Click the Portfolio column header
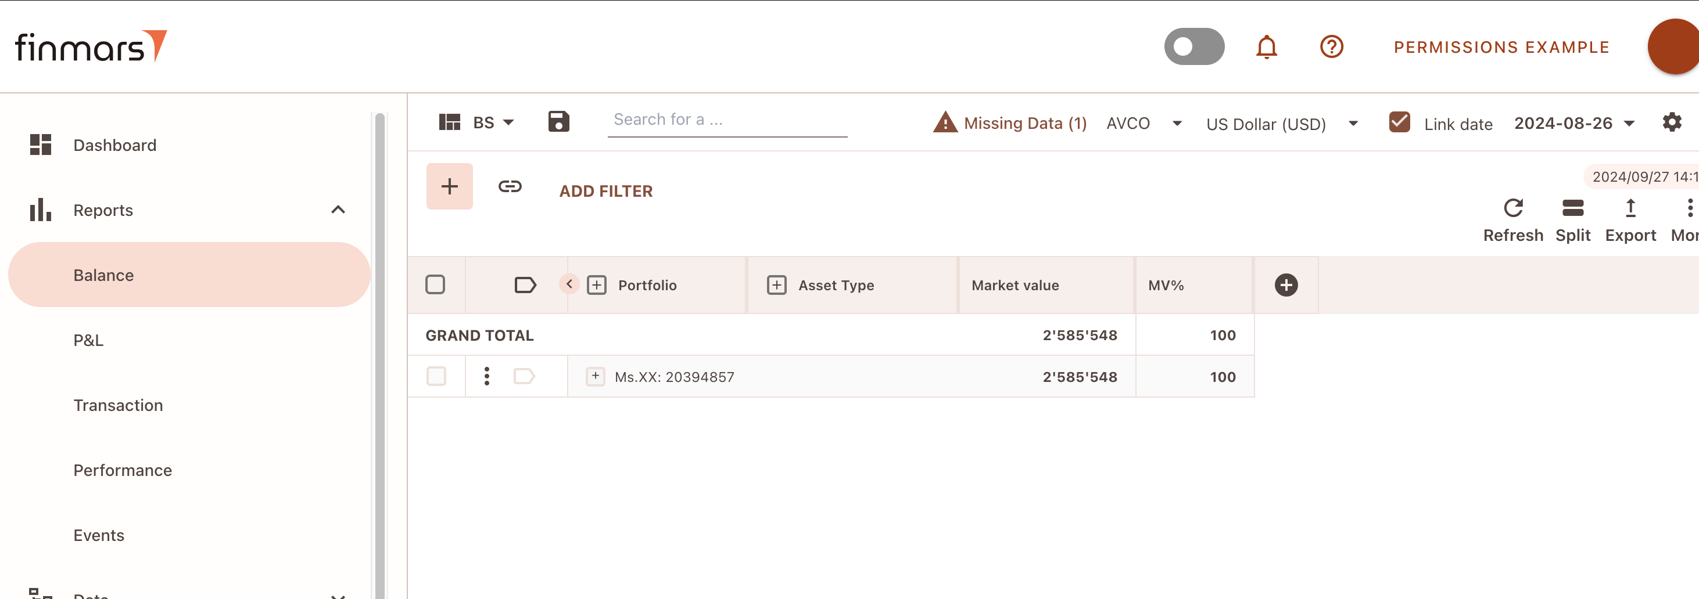This screenshot has height=599, width=1699. pos(647,286)
